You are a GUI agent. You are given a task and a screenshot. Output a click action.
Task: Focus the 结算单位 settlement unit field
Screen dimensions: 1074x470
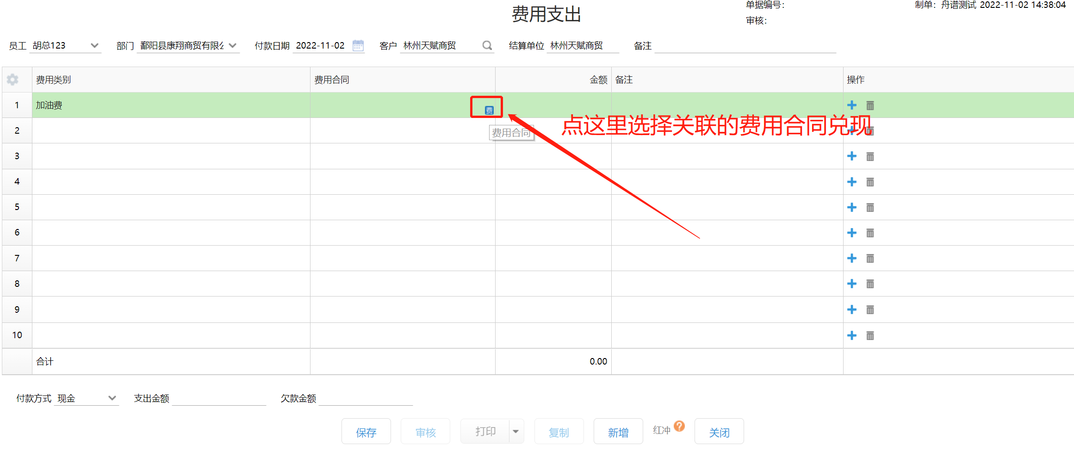pyautogui.click(x=583, y=45)
